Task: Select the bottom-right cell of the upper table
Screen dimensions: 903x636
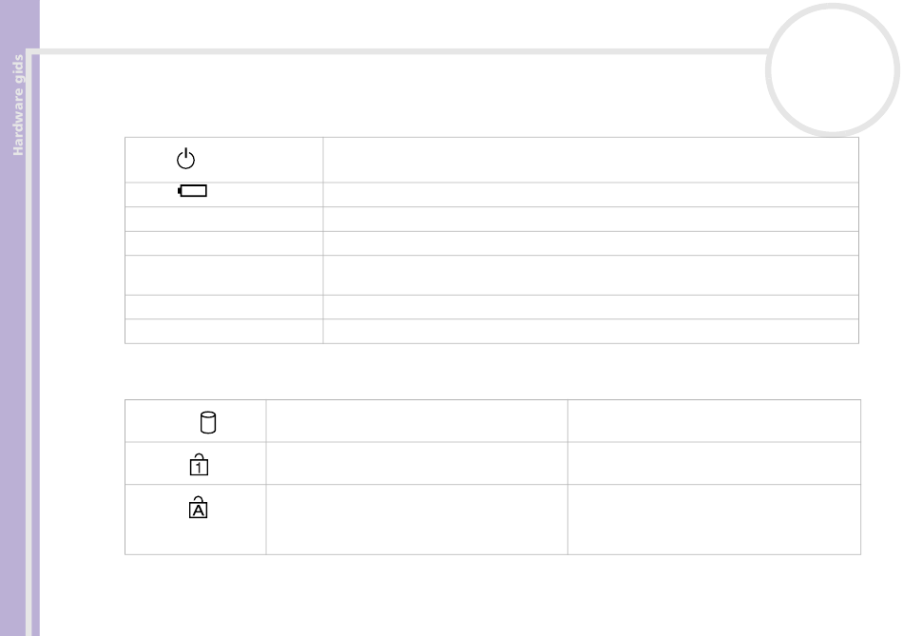Action: point(591,331)
